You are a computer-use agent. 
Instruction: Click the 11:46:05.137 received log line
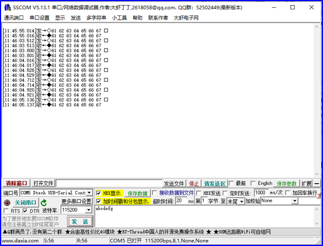click(x=52, y=105)
